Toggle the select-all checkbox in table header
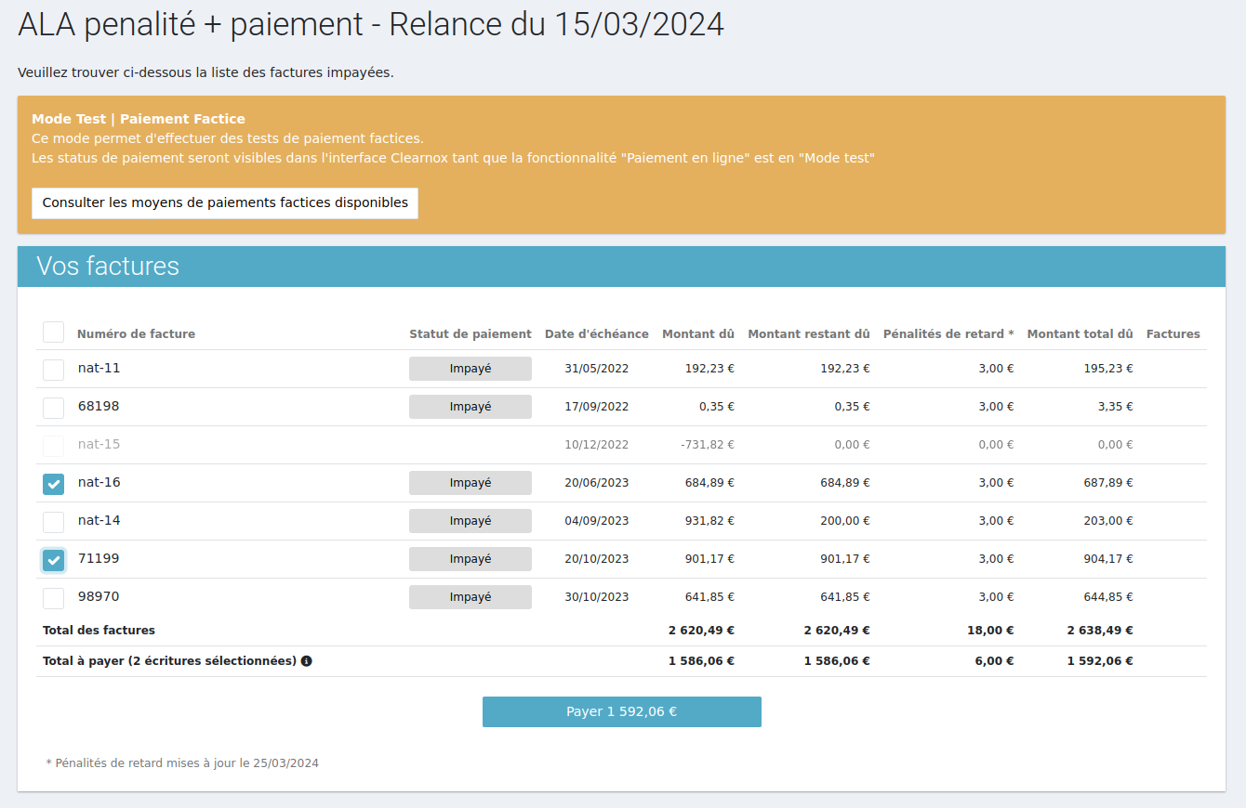This screenshot has height=808, width=1246. pyautogui.click(x=54, y=332)
